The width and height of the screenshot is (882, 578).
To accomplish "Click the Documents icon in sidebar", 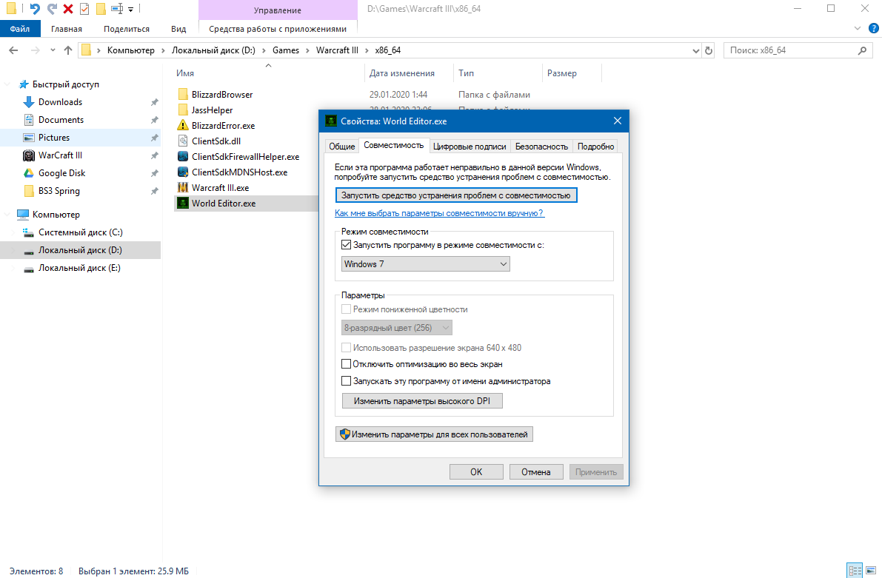I will [x=29, y=120].
